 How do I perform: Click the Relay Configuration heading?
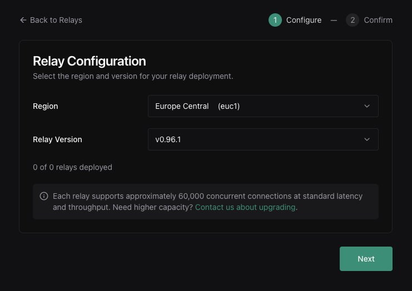tap(90, 61)
